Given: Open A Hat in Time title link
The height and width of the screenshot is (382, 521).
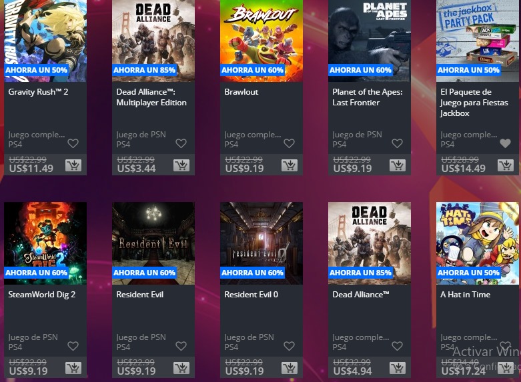Looking at the screenshot, I should tap(465, 295).
